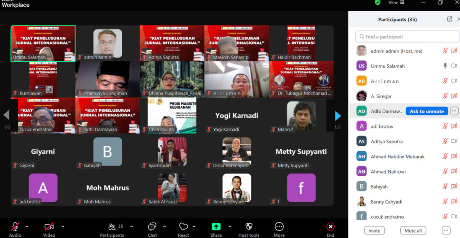
Task: Select cucuk endratno in participants list
Action: coord(405,217)
